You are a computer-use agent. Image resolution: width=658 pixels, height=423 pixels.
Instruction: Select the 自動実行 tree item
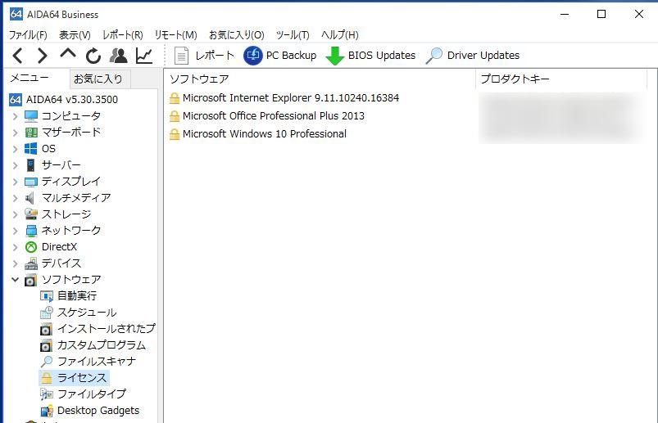(77, 296)
